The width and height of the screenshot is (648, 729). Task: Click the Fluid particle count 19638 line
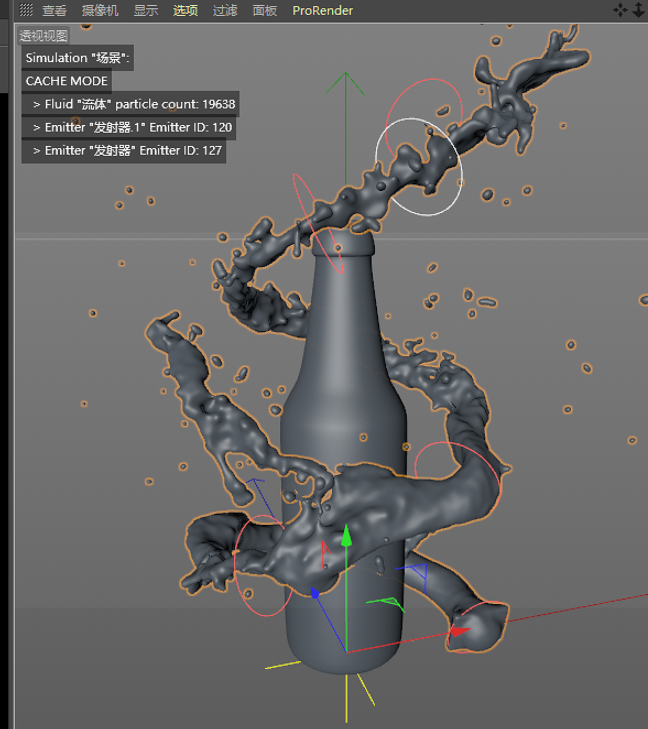[x=130, y=104]
